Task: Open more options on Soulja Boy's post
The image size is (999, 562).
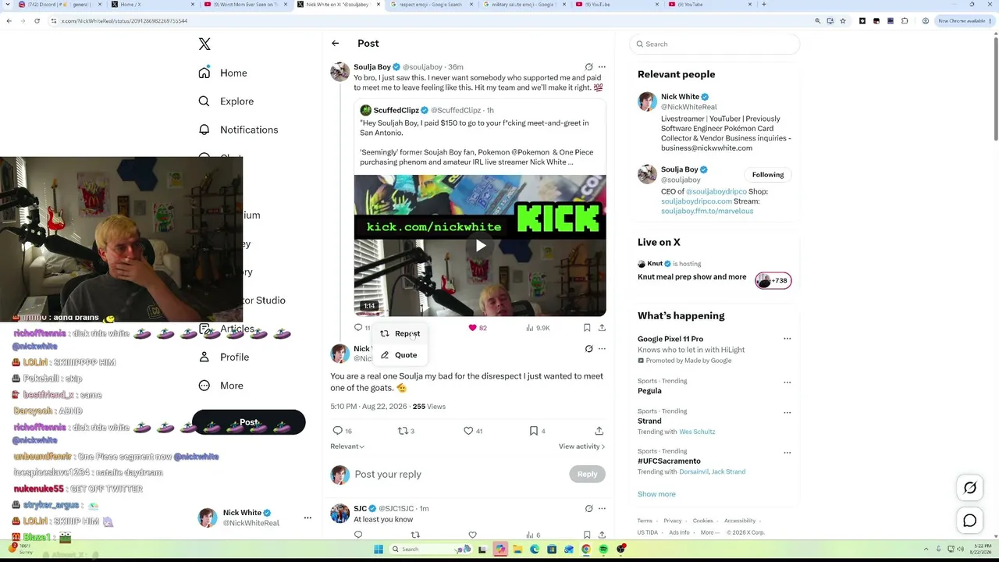Action: (602, 67)
